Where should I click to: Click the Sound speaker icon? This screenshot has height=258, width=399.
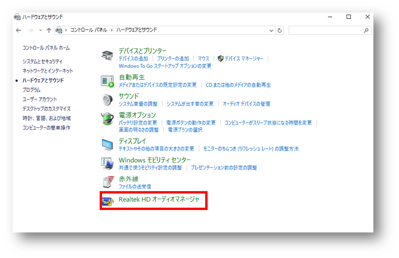[107, 100]
